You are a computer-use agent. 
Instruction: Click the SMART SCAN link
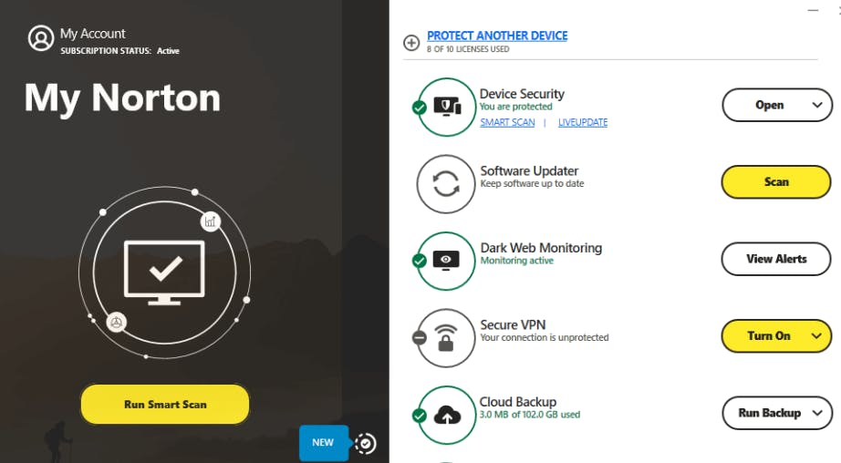[x=507, y=123]
